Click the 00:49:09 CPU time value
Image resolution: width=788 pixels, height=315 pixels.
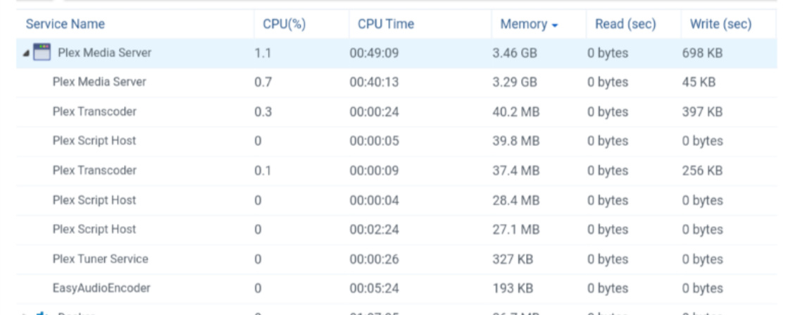373,52
